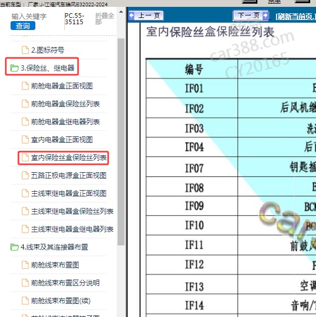Click the 刷新当前页 refresh link
316x317 pixels.
(295, 16)
